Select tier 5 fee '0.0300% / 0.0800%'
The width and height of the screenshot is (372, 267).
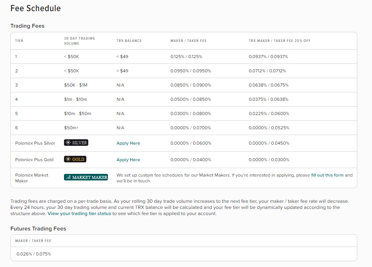tap(190, 113)
